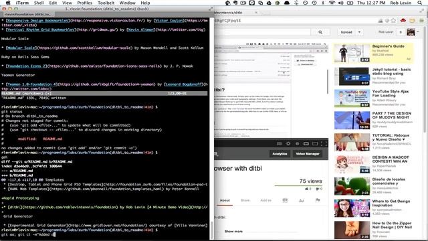Click the red extension icon in Chrome toolbar
This screenshot has height=241, width=428.
403,21
